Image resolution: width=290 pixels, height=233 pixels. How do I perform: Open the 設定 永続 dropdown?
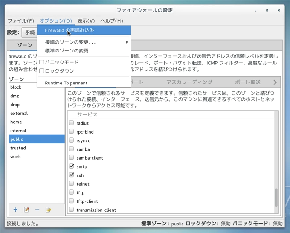[29, 32]
